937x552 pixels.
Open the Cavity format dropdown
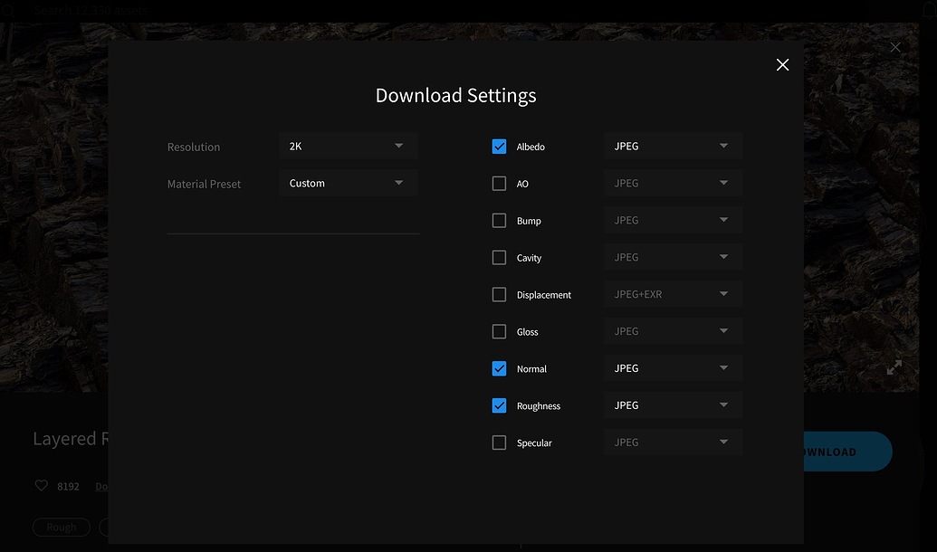673,258
